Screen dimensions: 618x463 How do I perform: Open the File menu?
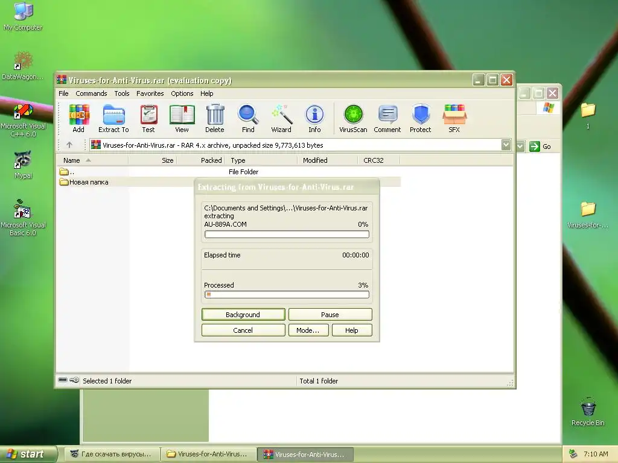63,93
